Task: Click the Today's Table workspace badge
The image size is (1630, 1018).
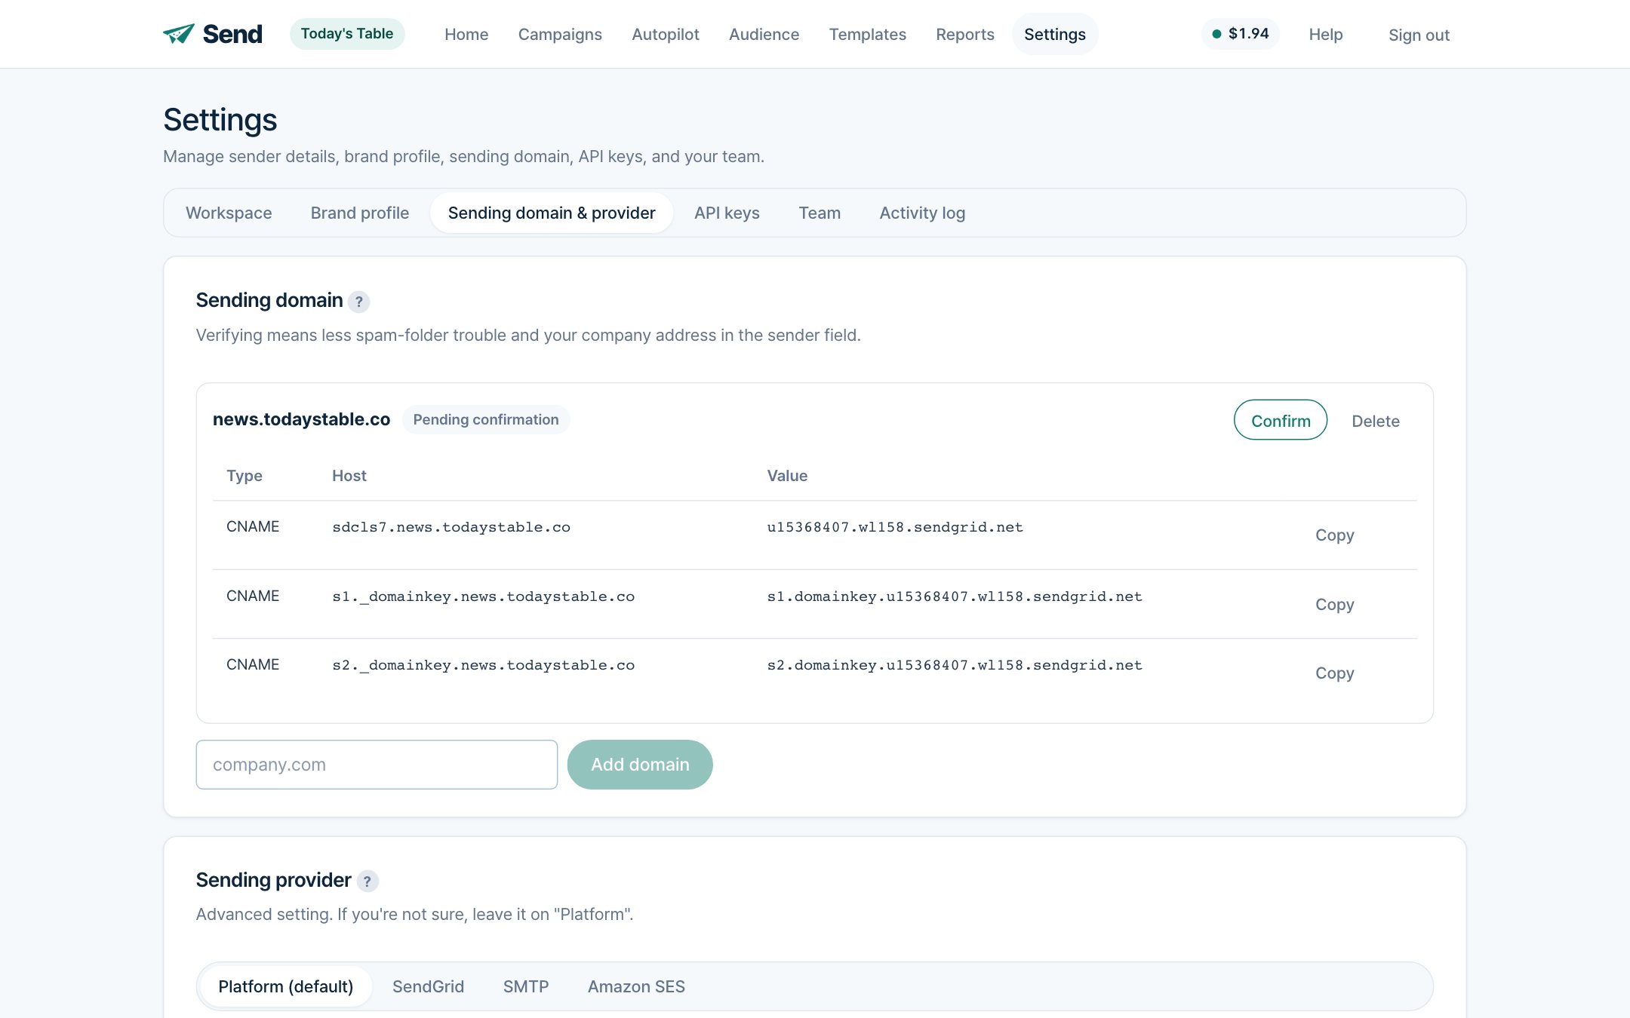Action: click(347, 34)
